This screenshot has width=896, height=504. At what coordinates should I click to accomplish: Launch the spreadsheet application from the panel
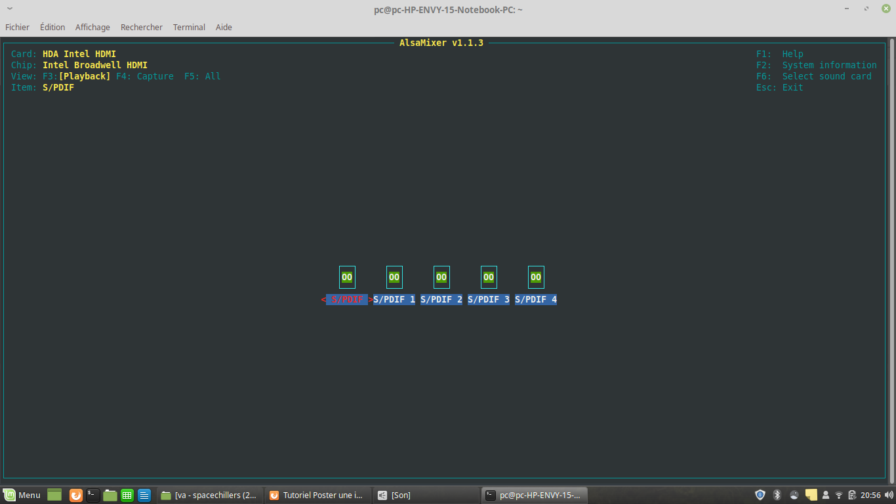click(127, 495)
